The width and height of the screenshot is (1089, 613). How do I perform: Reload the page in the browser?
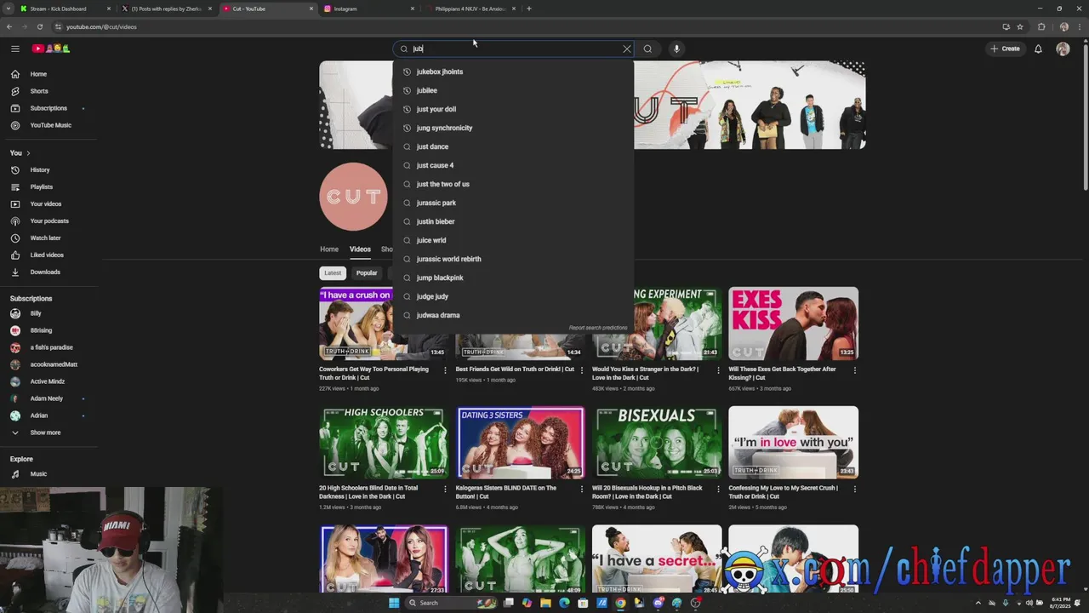point(40,26)
